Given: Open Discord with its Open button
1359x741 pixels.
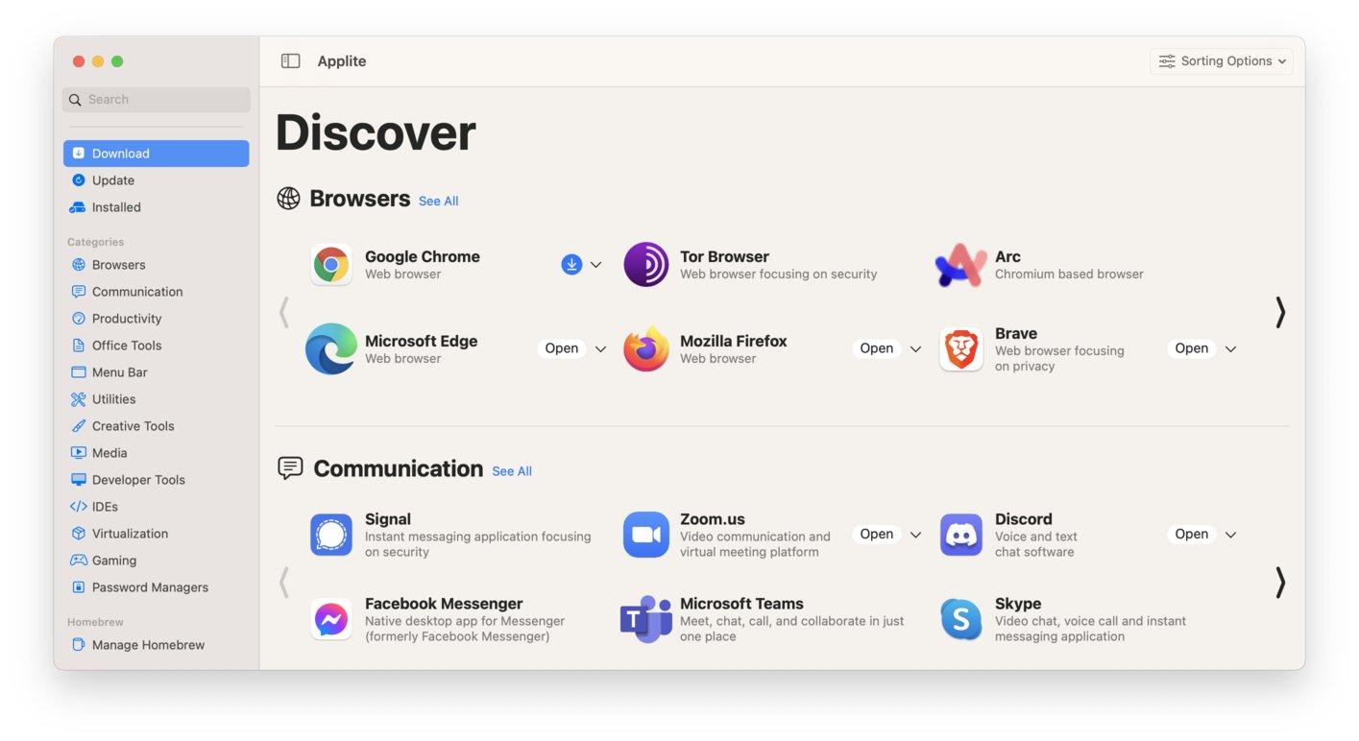Looking at the screenshot, I should [1192, 534].
